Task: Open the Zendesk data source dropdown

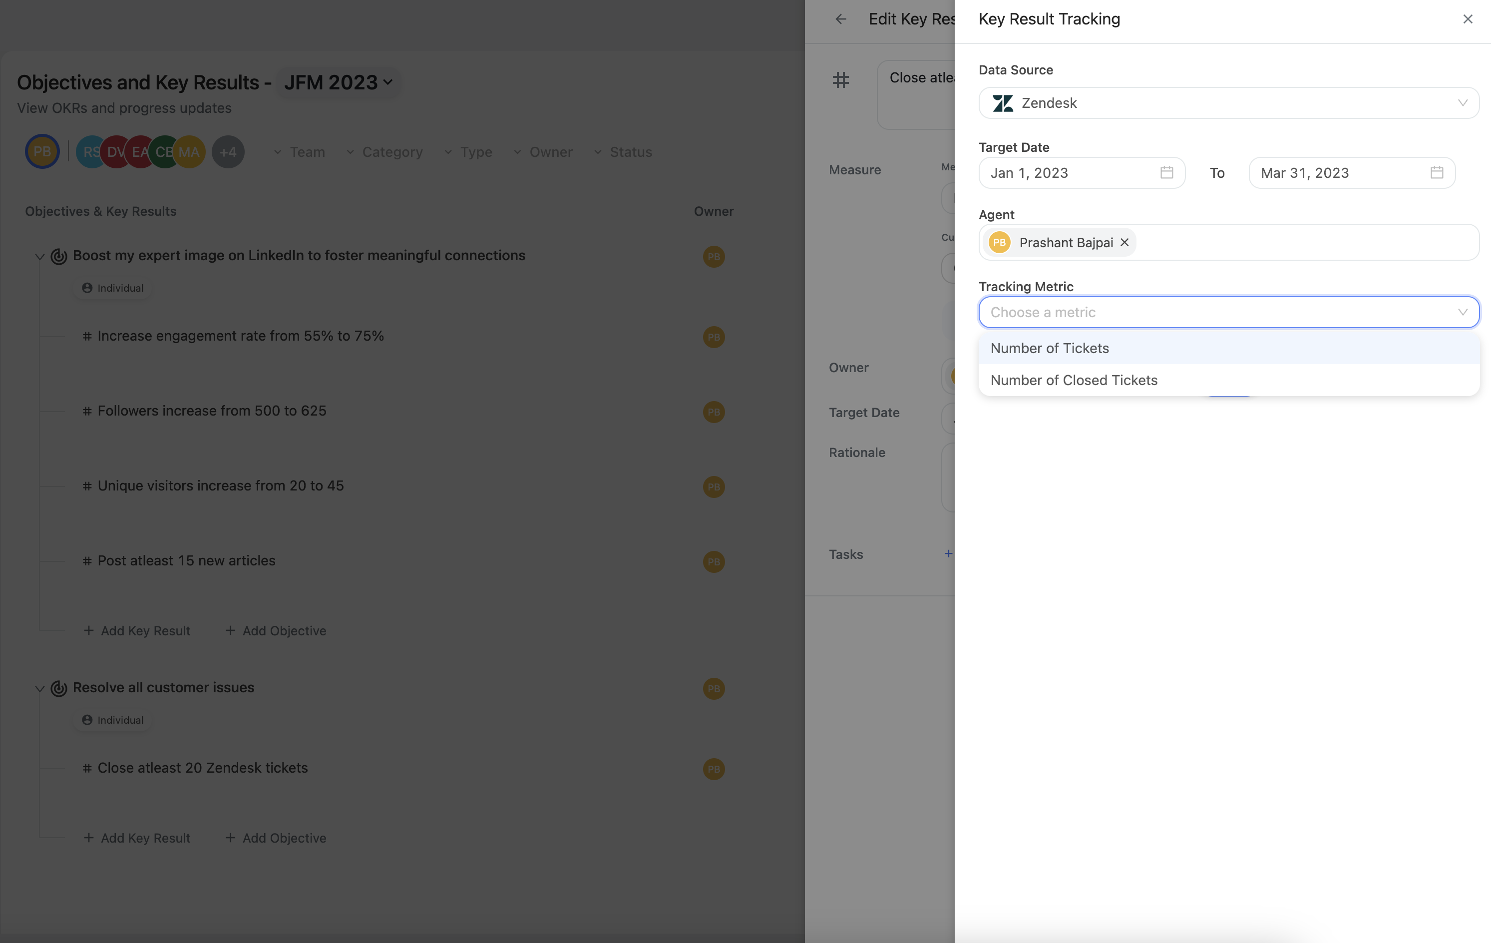Action: pos(1228,103)
